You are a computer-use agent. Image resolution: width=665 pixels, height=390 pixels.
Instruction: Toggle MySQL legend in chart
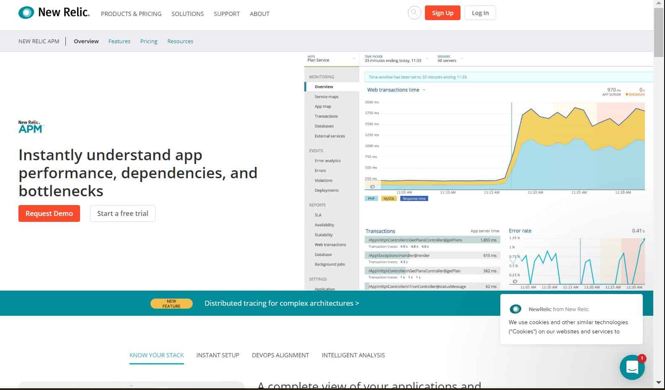tap(389, 198)
